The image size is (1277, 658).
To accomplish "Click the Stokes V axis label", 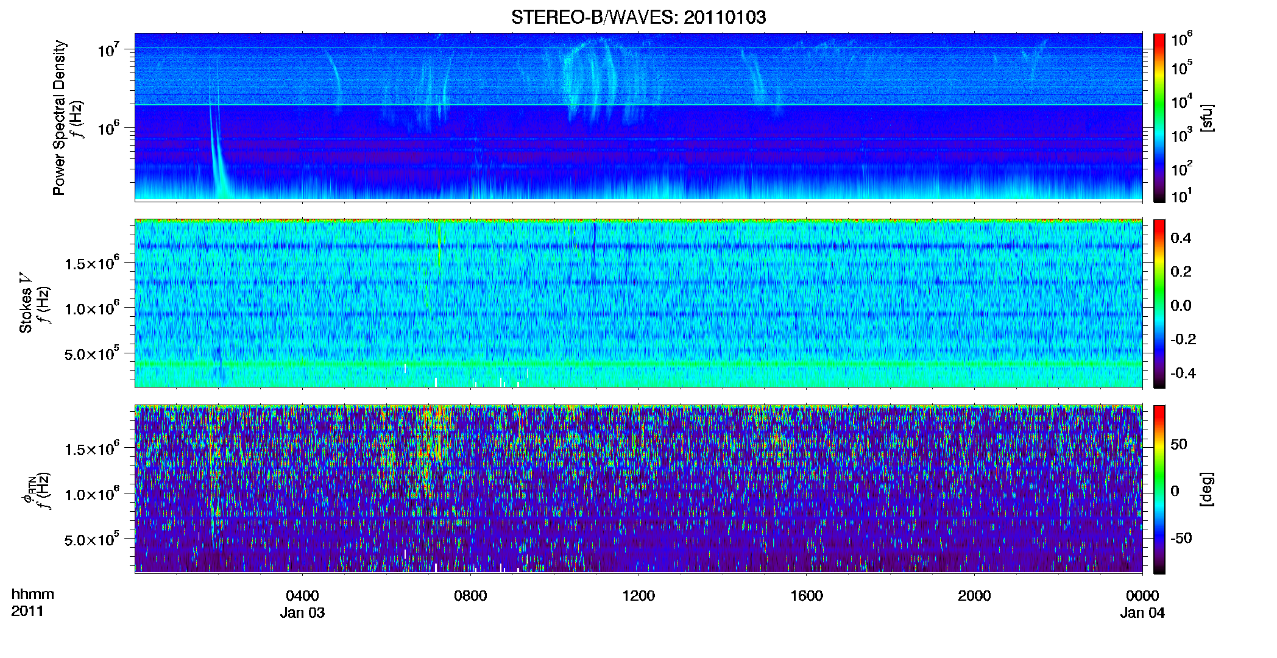I will coord(26,303).
